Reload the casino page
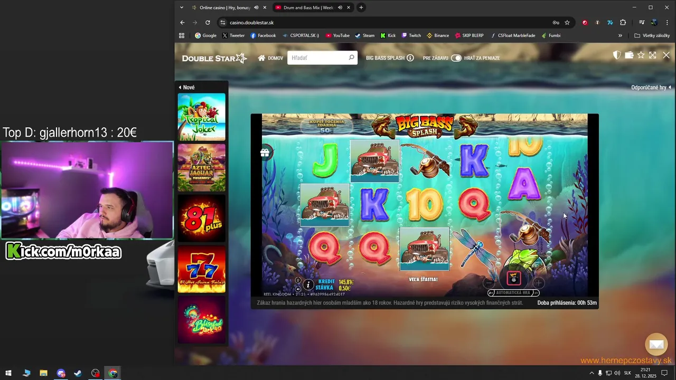 208,22
